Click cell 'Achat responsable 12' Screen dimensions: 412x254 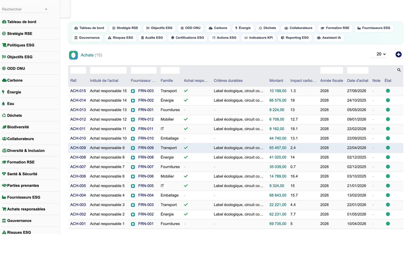click(108, 119)
